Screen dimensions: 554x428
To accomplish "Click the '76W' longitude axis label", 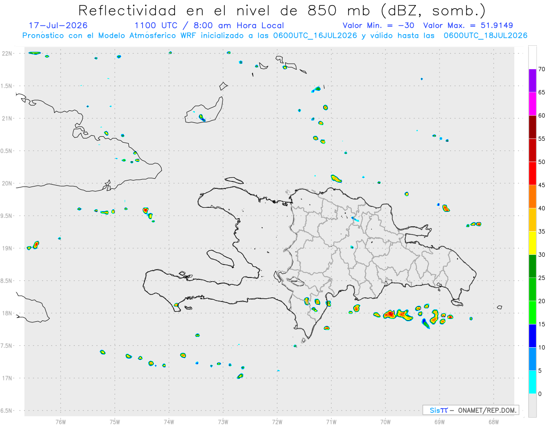I will point(60,422).
